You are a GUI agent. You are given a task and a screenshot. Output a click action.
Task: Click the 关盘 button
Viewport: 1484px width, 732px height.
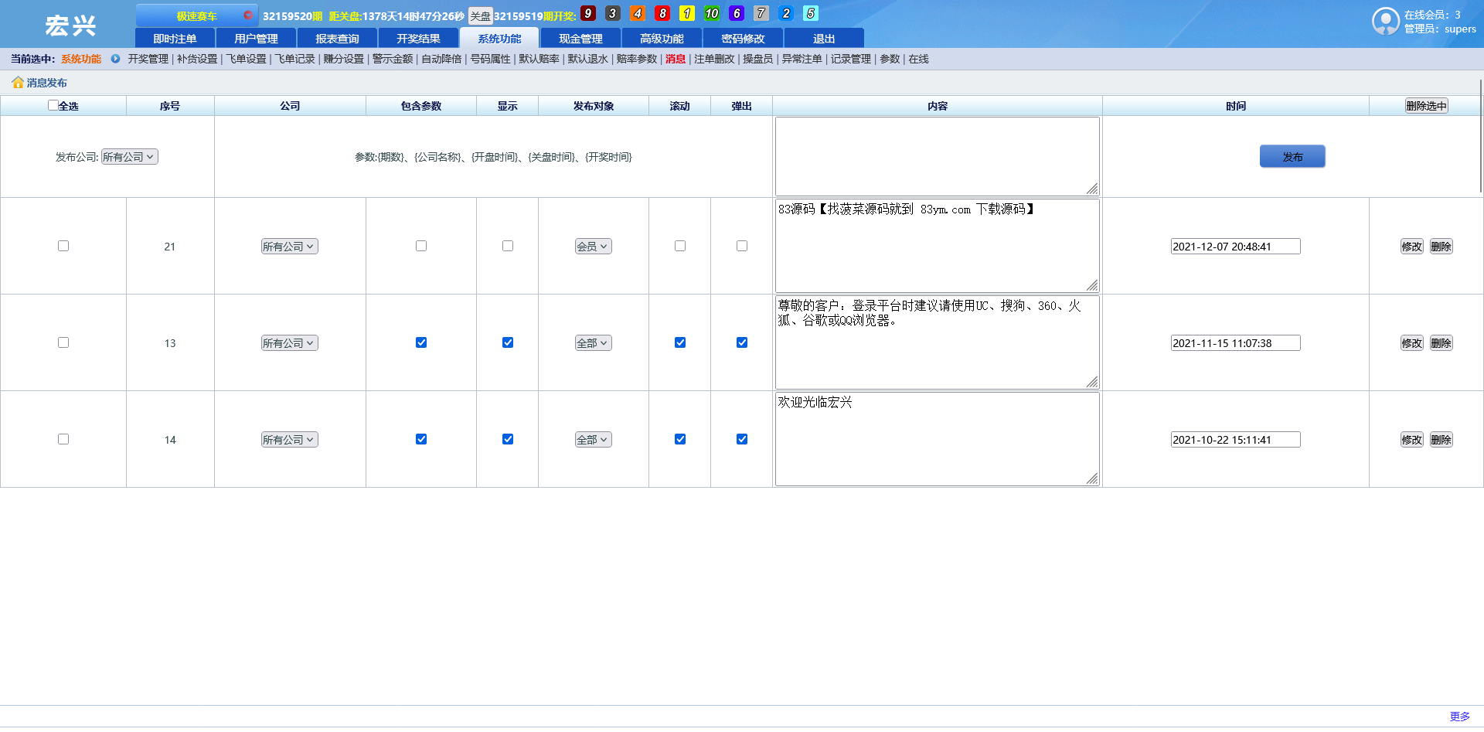[x=480, y=15]
